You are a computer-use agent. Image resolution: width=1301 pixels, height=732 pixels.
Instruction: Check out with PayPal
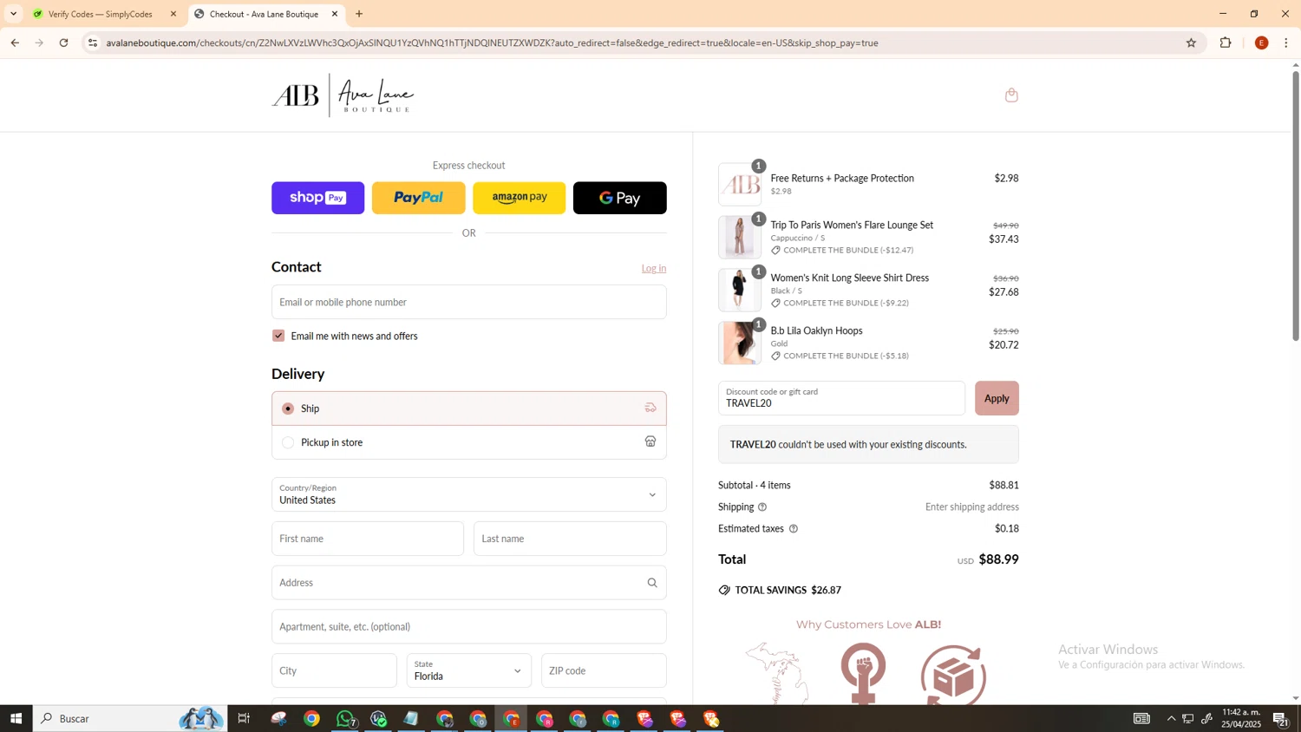click(418, 198)
